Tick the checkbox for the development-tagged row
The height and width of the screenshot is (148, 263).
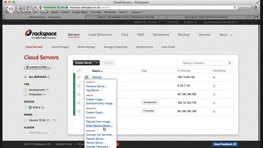pyautogui.click(x=79, y=103)
